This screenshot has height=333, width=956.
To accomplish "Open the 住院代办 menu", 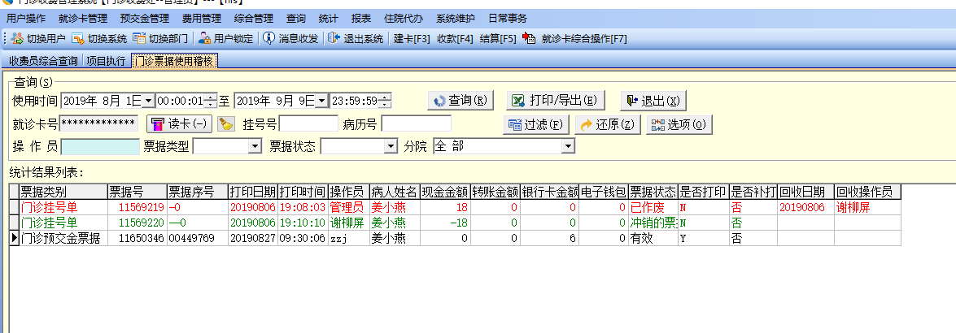I will pyautogui.click(x=404, y=19).
